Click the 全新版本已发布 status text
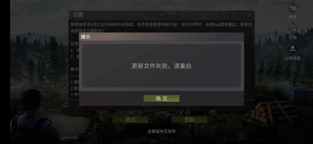 click(x=161, y=131)
